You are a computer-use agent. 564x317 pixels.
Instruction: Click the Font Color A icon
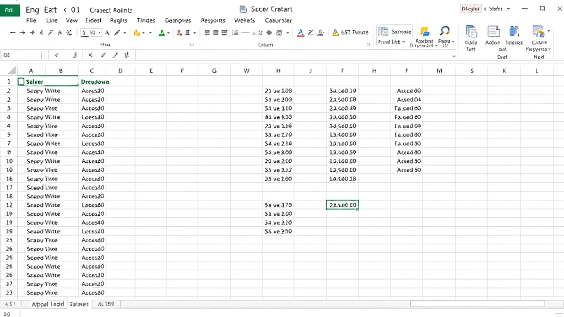point(161,33)
